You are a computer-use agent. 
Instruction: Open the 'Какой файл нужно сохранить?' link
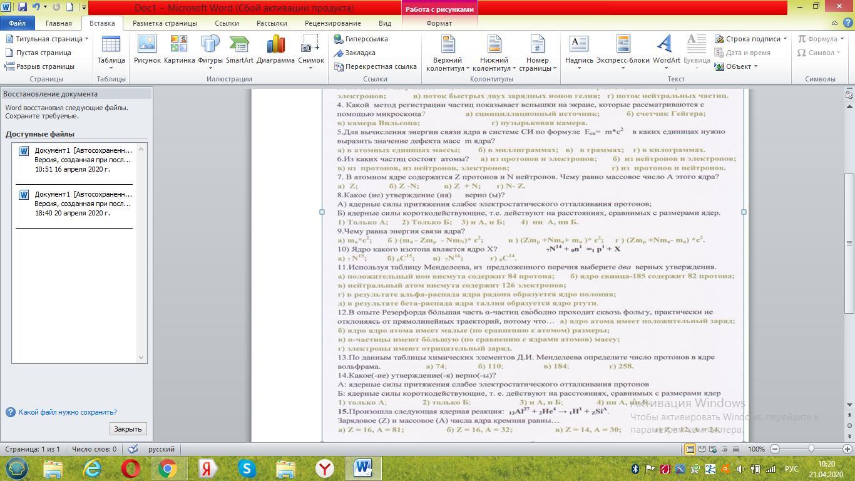[x=68, y=412]
